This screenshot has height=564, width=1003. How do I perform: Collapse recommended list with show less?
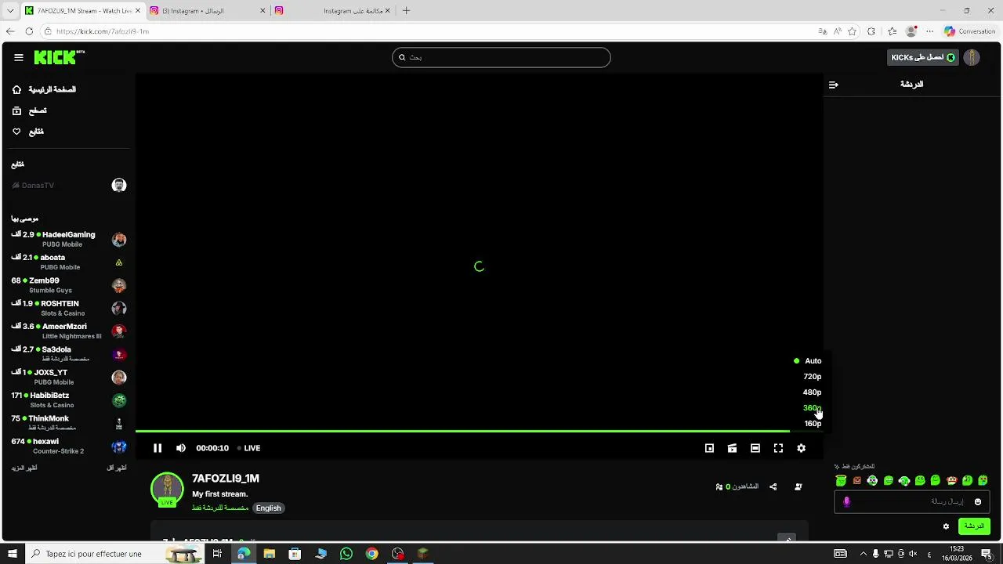point(116,468)
